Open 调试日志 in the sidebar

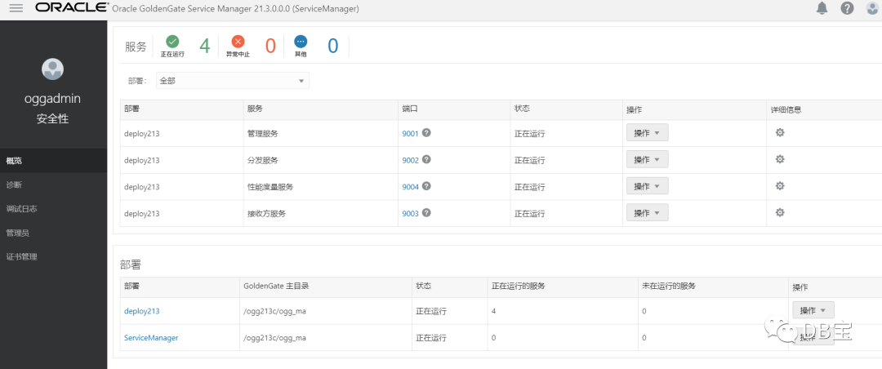tap(53, 209)
